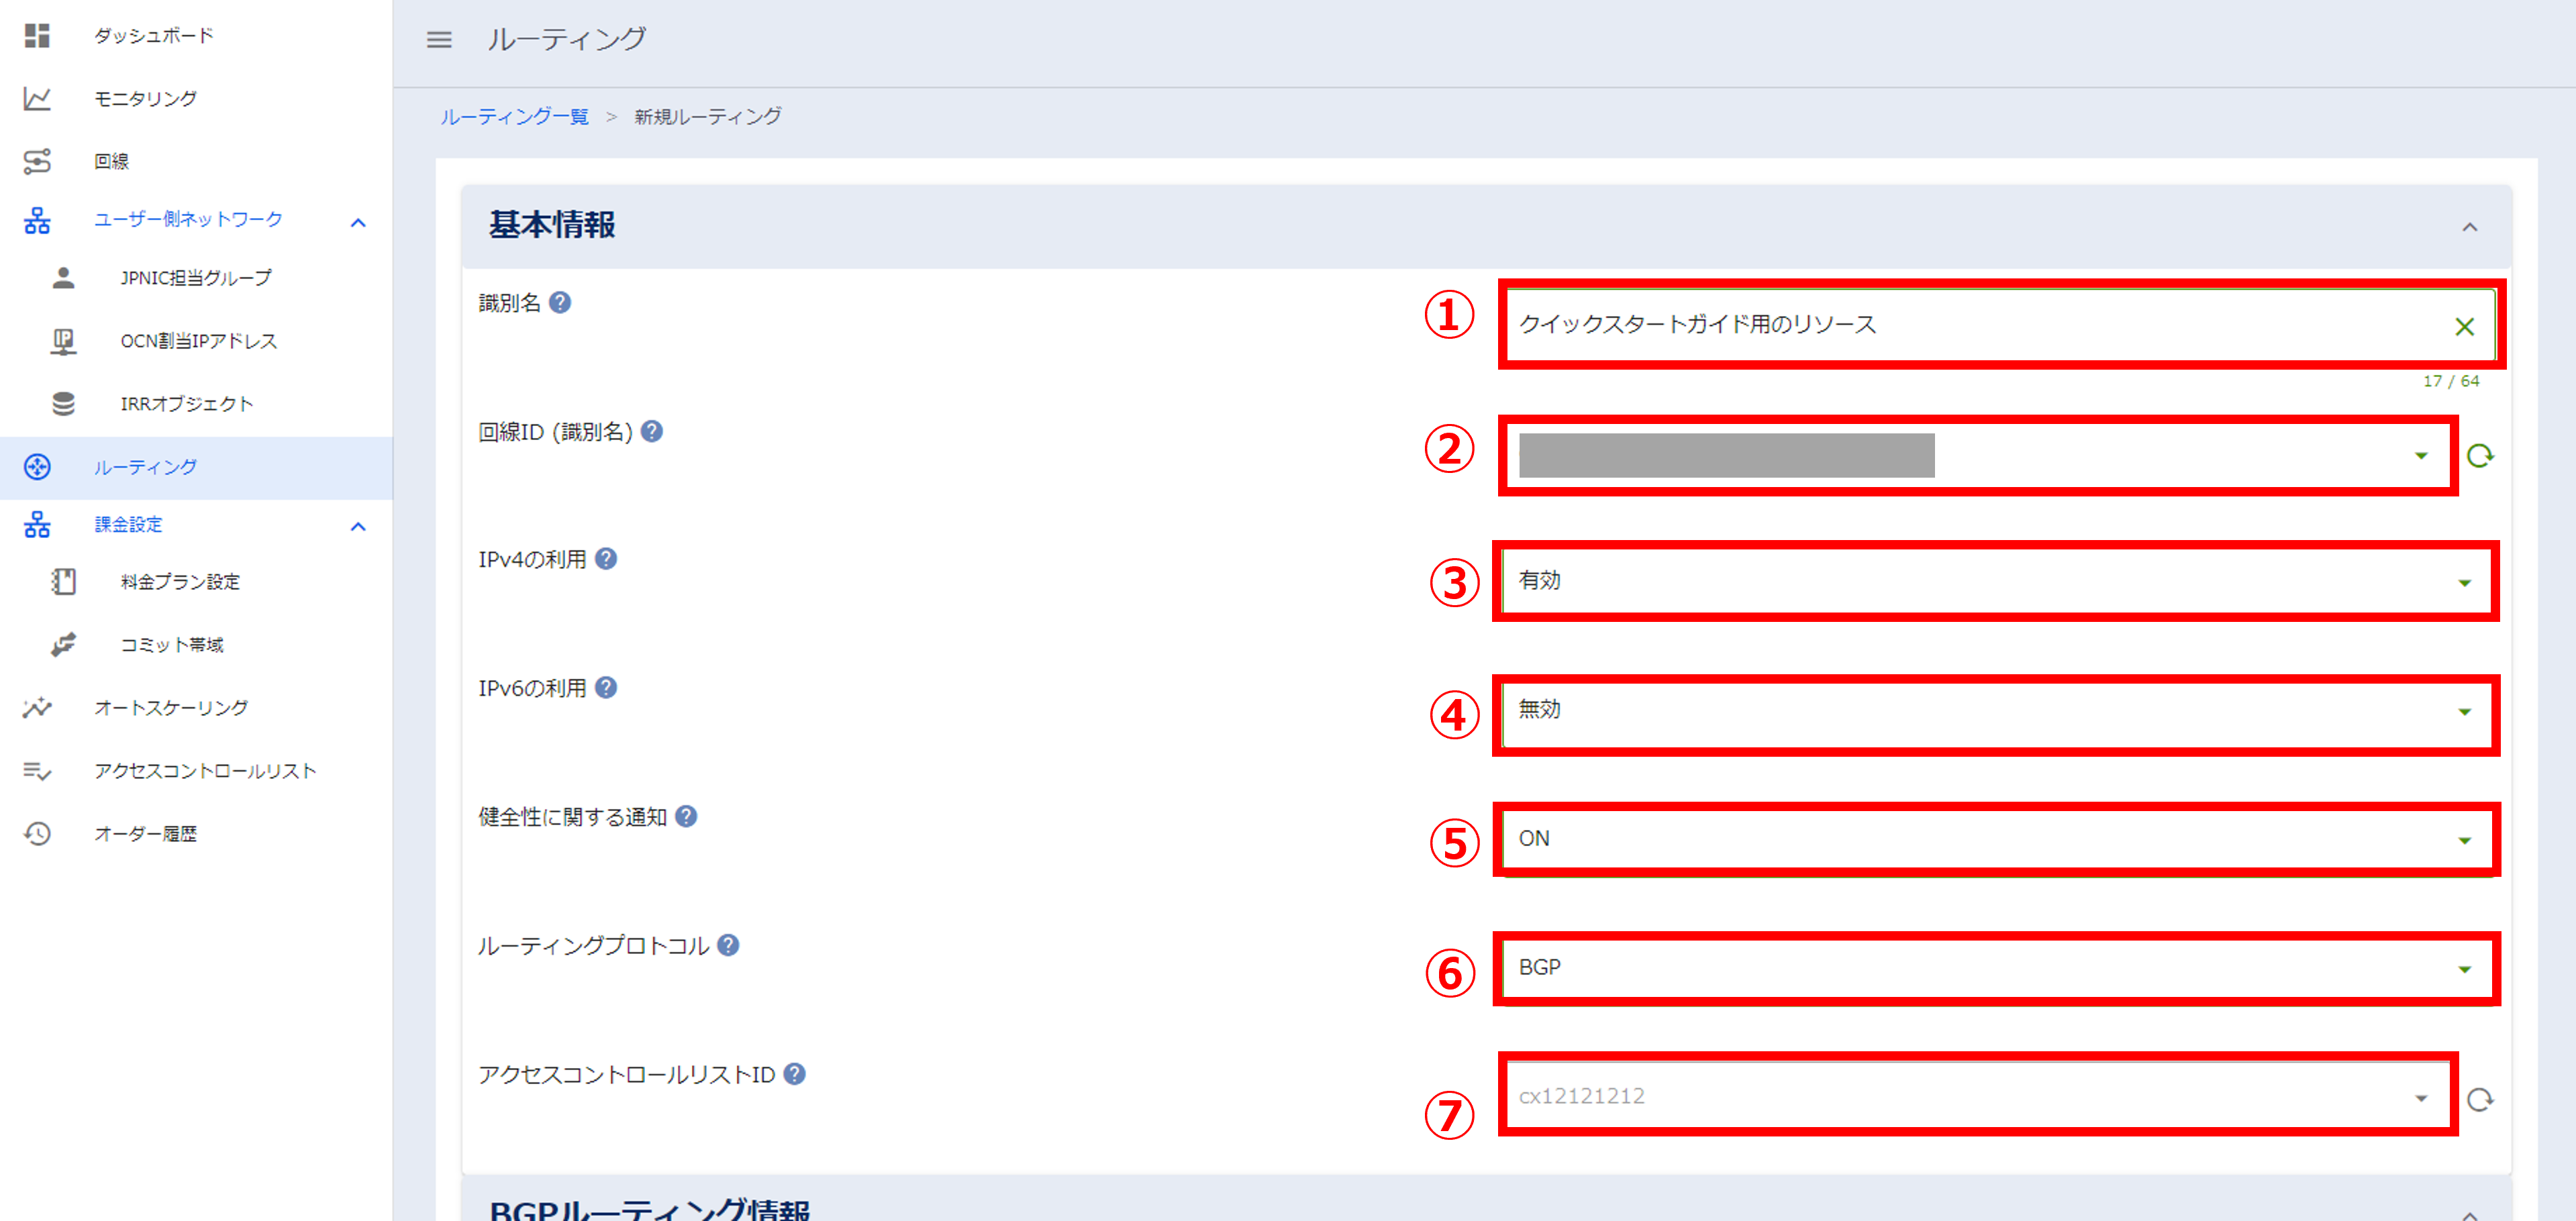Collapse the ユーザー側ネットワーク sidebar group
The width and height of the screenshot is (2576, 1221).
358,222
